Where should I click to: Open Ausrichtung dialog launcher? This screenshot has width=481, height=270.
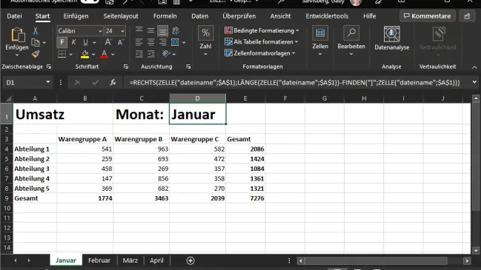[188, 67]
